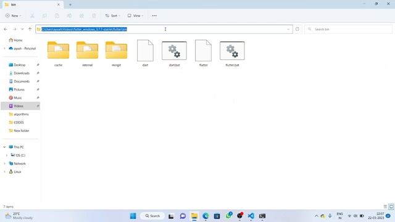
Task: Click the Paste clipboard icon
Action: [57, 15]
